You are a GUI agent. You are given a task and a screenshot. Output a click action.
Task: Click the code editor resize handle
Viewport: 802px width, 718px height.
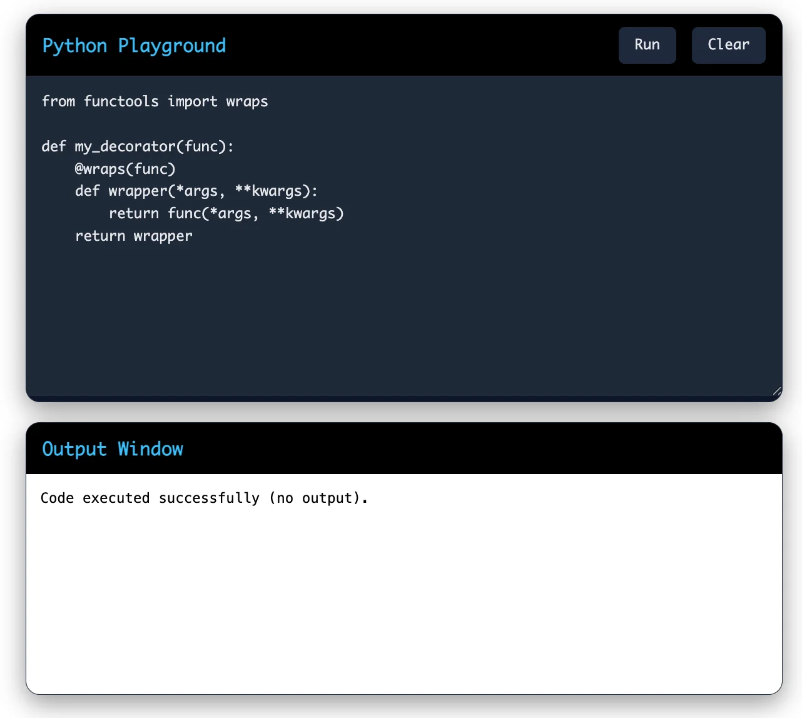(x=776, y=391)
